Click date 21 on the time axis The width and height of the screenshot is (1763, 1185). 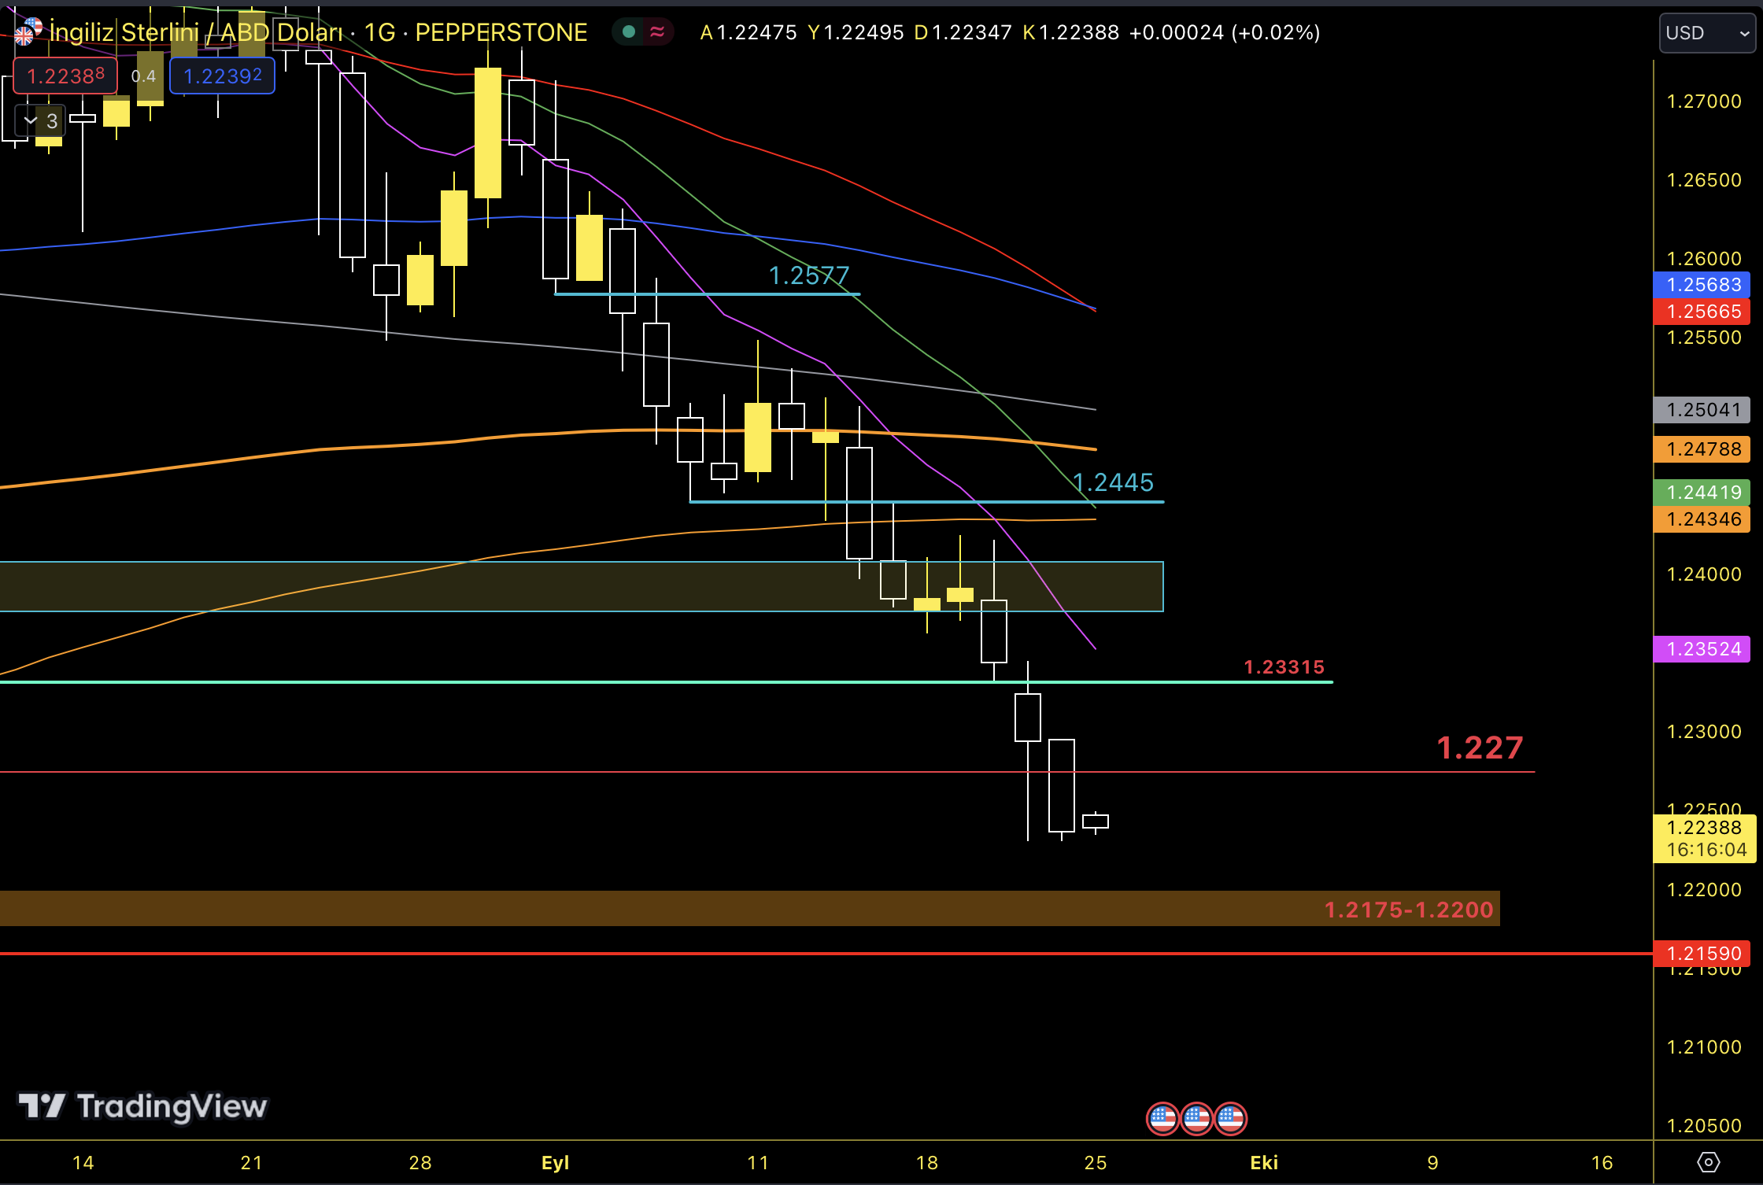[x=251, y=1163]
